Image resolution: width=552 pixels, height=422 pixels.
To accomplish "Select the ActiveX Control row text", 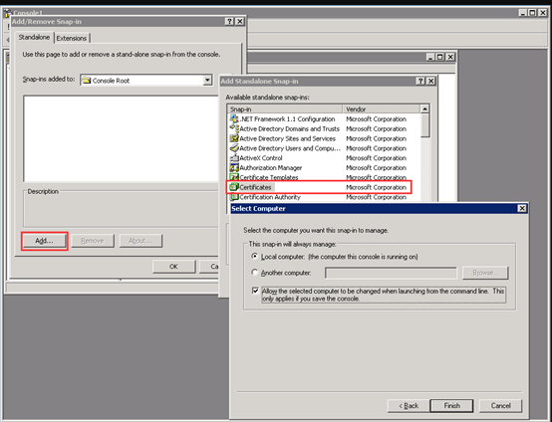I will [x=261, y=158].
